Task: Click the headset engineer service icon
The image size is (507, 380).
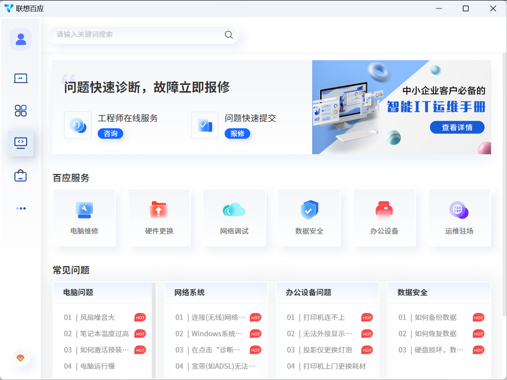Action: point(78,125)
